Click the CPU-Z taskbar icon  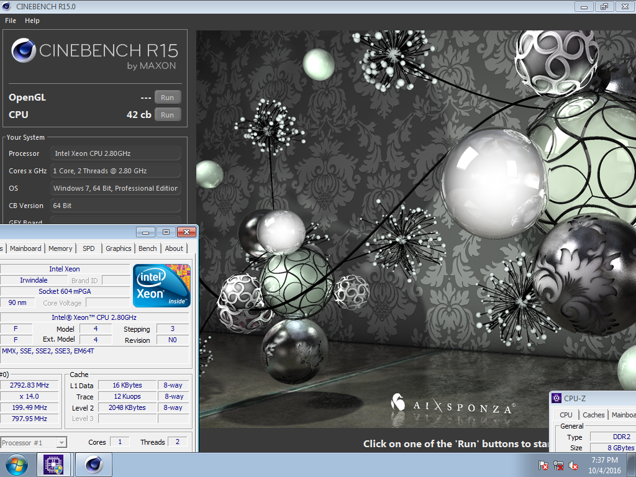pos(53,465)
